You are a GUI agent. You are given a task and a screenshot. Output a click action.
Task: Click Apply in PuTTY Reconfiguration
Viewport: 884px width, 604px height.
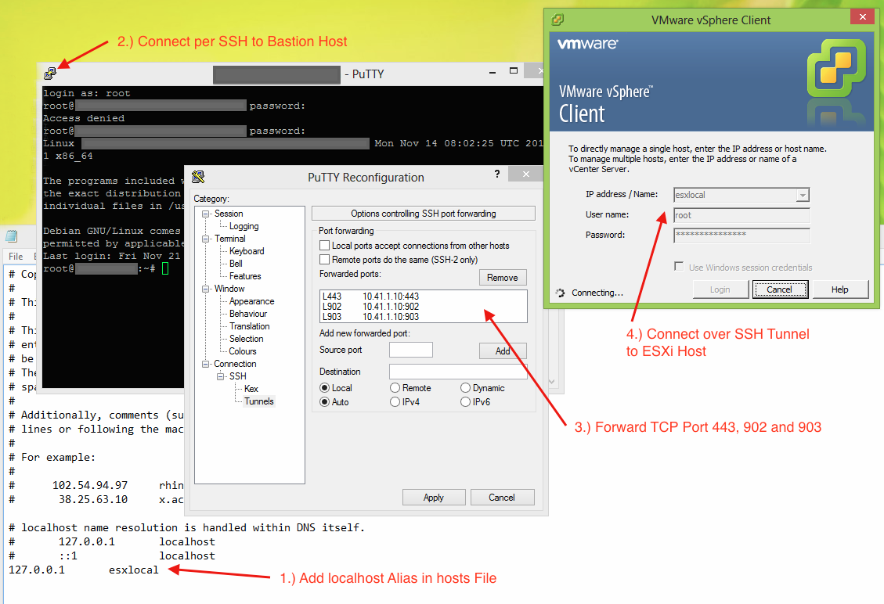pos(434,498)
